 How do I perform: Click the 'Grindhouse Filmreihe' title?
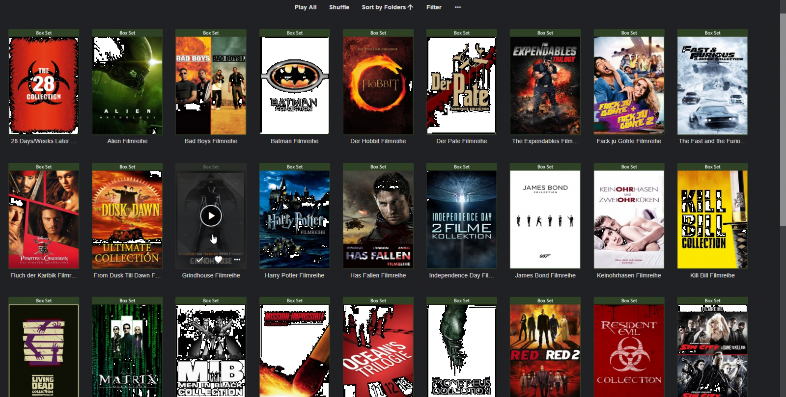tap(211, 276)
